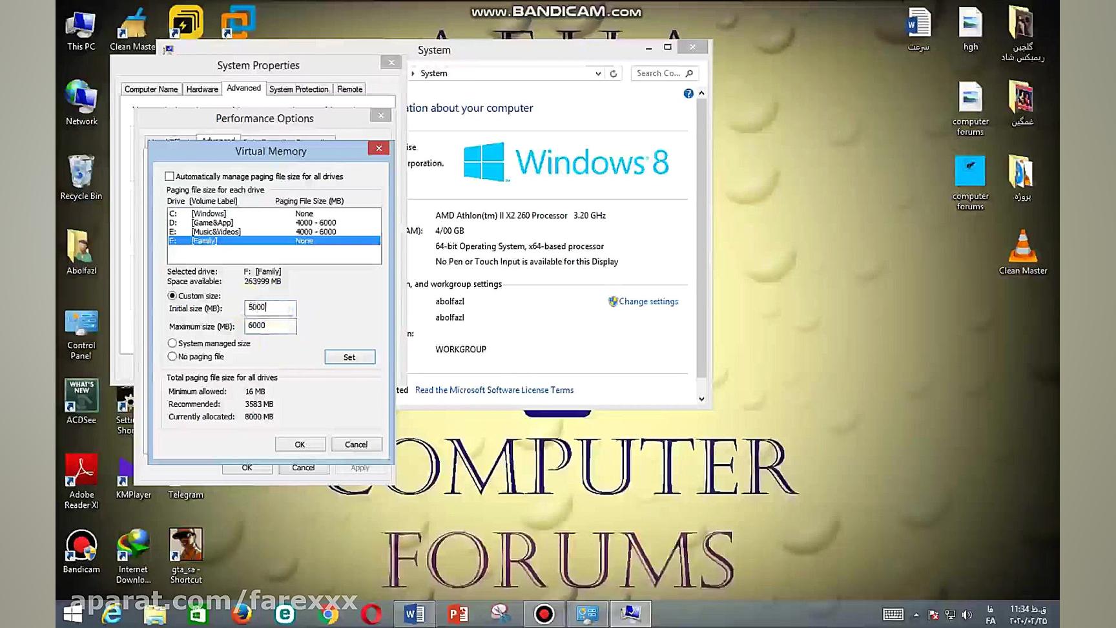Open Opera browser from the taskbar
Screen dimensions: 1116x628
(x=371, y=614)
